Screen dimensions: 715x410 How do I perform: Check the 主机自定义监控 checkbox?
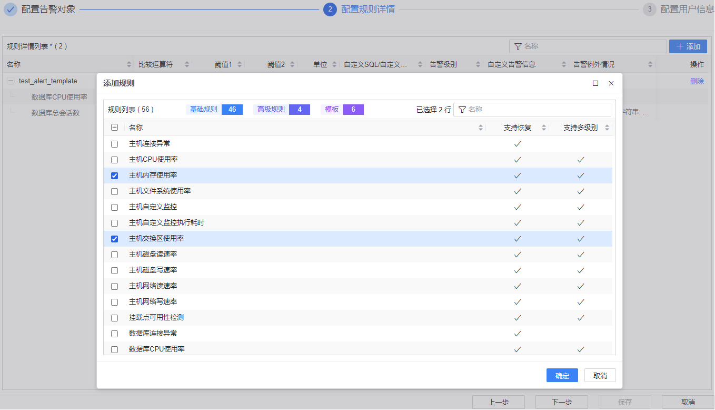click(114, 207)
